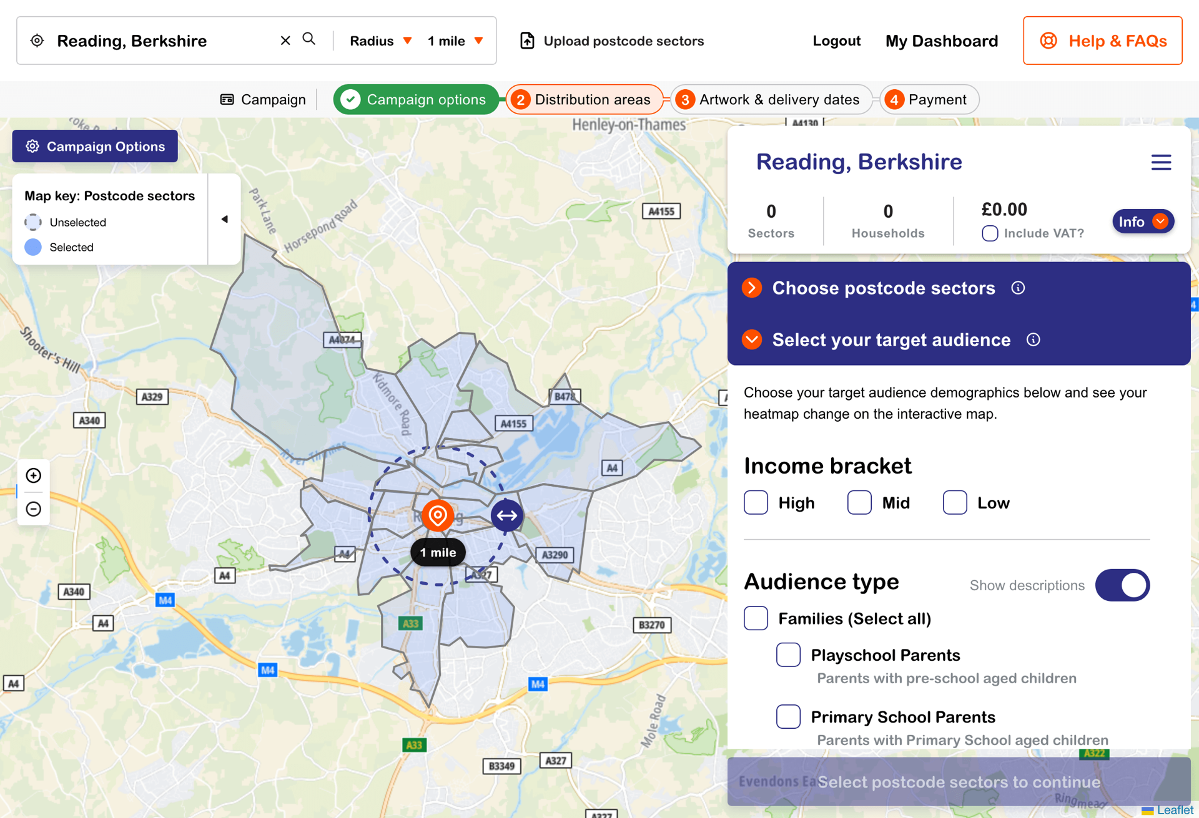Open the Payment step

pos(929,99)
